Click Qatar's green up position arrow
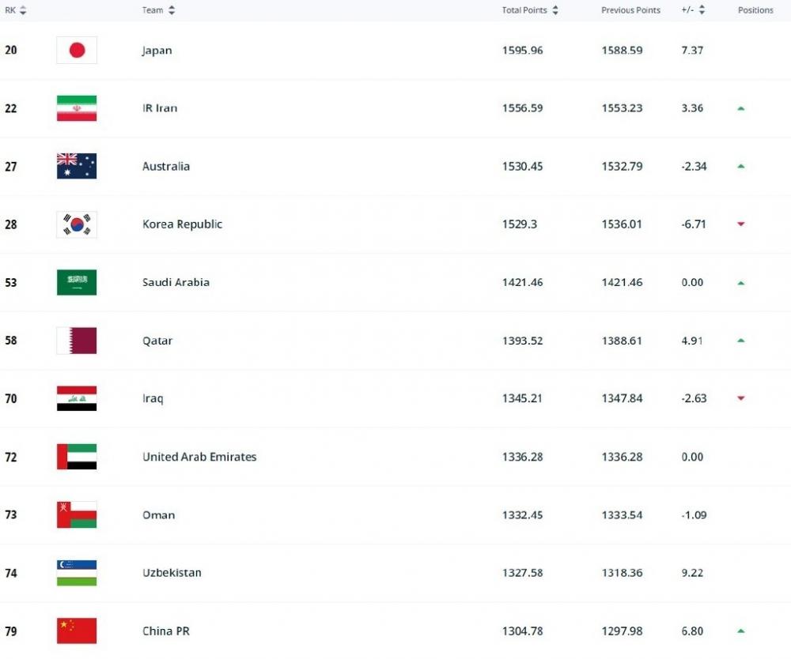This screenshot has height=659, width=791. tap(741, 341)
